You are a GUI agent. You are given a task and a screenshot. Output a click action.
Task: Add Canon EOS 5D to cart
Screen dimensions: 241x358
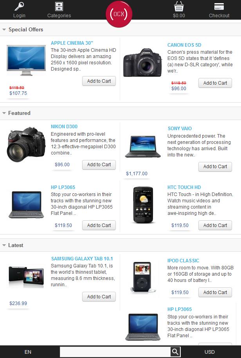[x=215, y=83]
